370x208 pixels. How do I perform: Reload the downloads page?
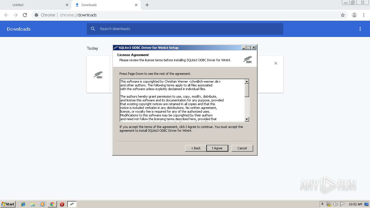pyautogui.click(x=25, y=15)
